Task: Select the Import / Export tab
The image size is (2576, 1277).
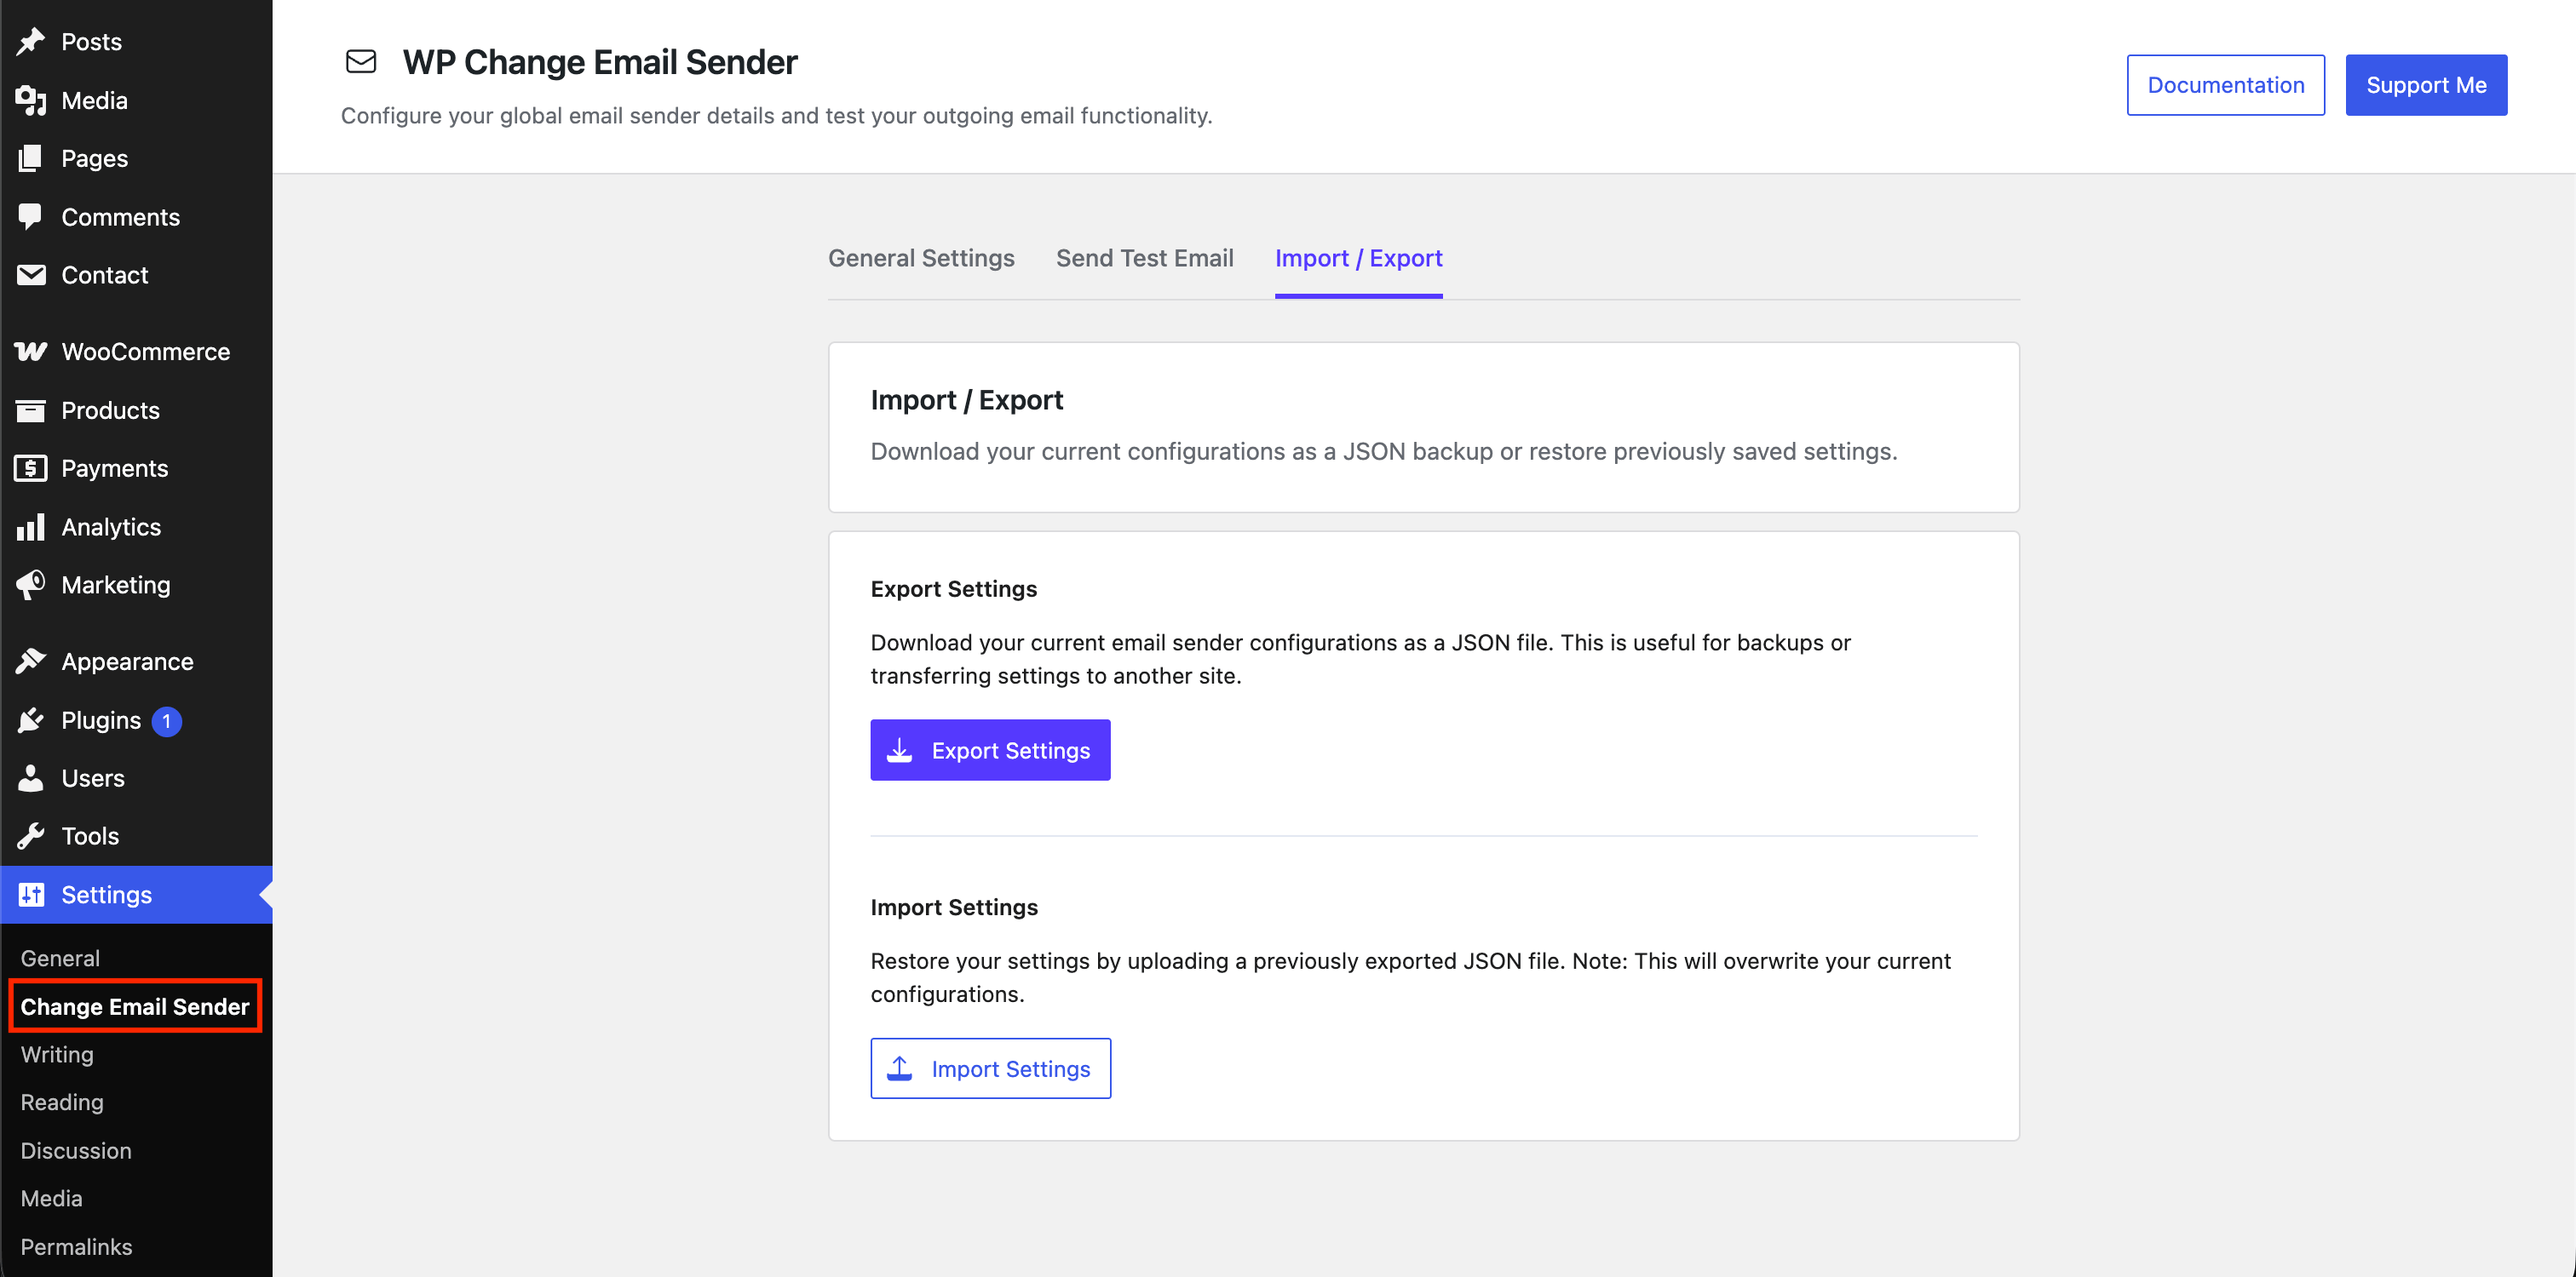Action: (x=1358, y=258)
